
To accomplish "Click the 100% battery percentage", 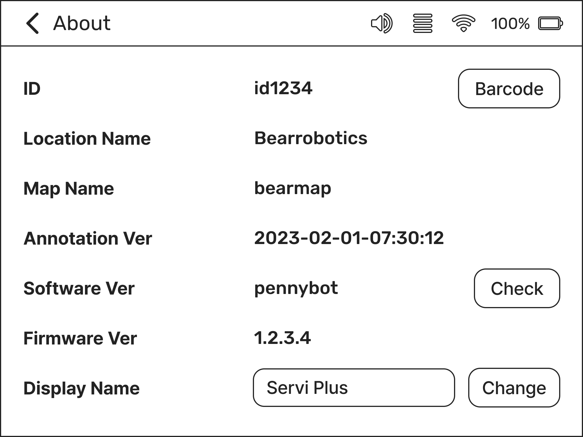I will [510, 23].
